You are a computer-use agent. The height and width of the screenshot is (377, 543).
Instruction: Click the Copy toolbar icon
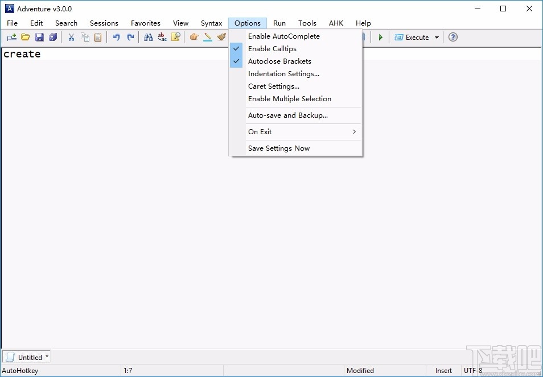(85, 37)
